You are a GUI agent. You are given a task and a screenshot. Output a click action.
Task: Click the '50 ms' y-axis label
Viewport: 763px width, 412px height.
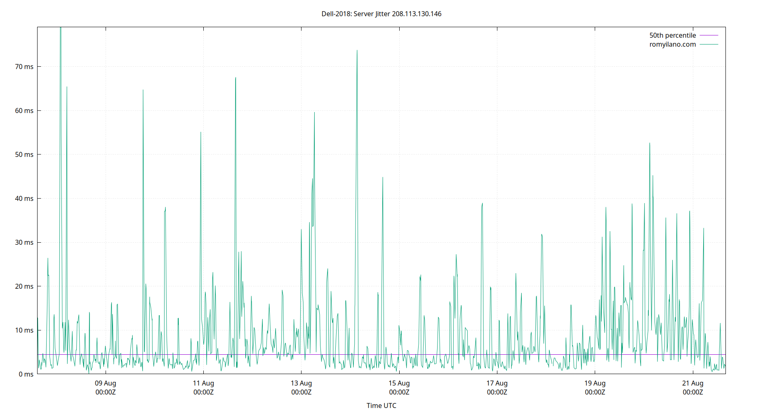point(24,154)
